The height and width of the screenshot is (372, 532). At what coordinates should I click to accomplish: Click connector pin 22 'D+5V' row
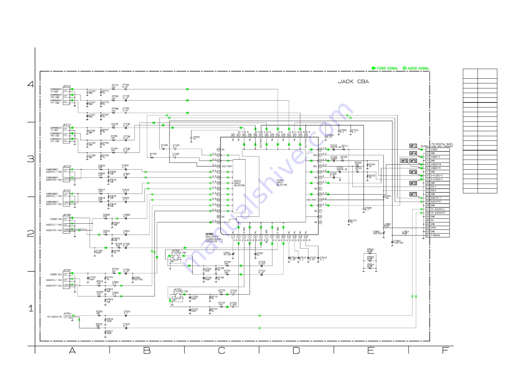[438, 228]
